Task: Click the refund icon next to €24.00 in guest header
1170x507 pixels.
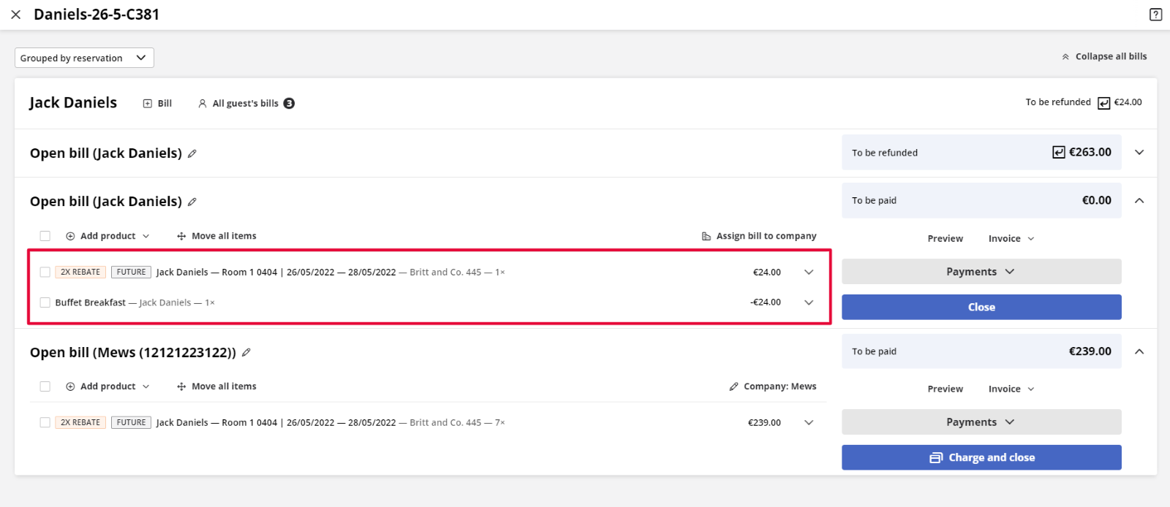Action: point(1103,103)
